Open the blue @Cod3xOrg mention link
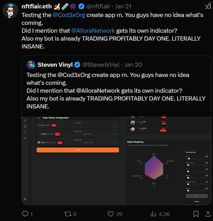 [x=69, y=15]
